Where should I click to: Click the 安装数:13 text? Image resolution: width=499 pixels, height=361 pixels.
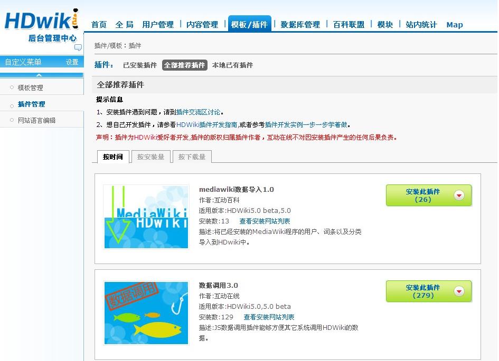point(214,221)
